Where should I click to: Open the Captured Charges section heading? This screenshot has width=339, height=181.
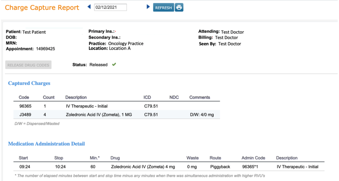(29, 83)
